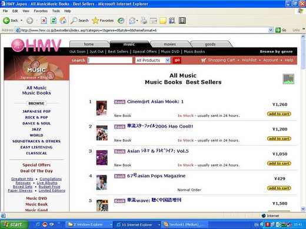Click the page vertical scrollbar up arrow
The height and width of the screenshot is (229, 306).
click(303, 36)
